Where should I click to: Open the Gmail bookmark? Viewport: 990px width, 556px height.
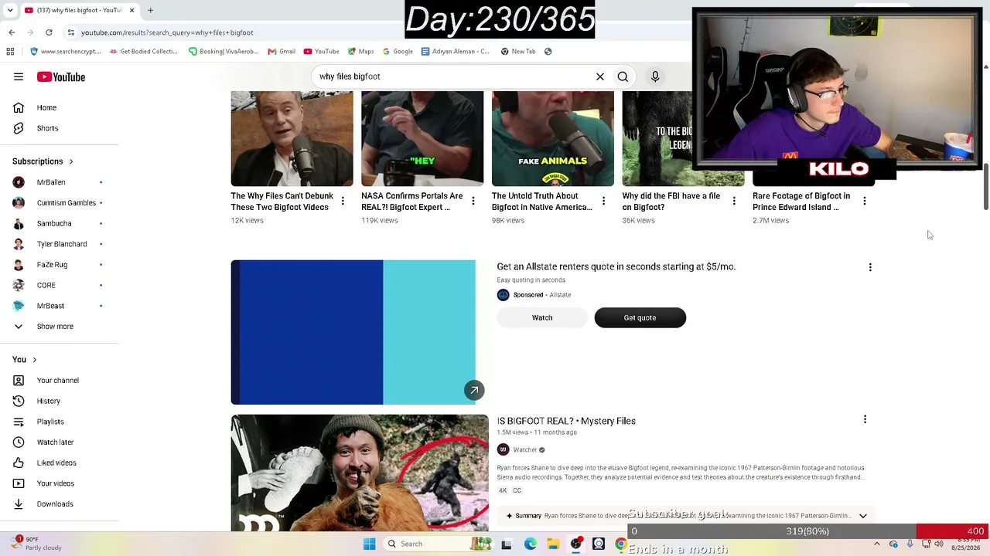(282, 52)
